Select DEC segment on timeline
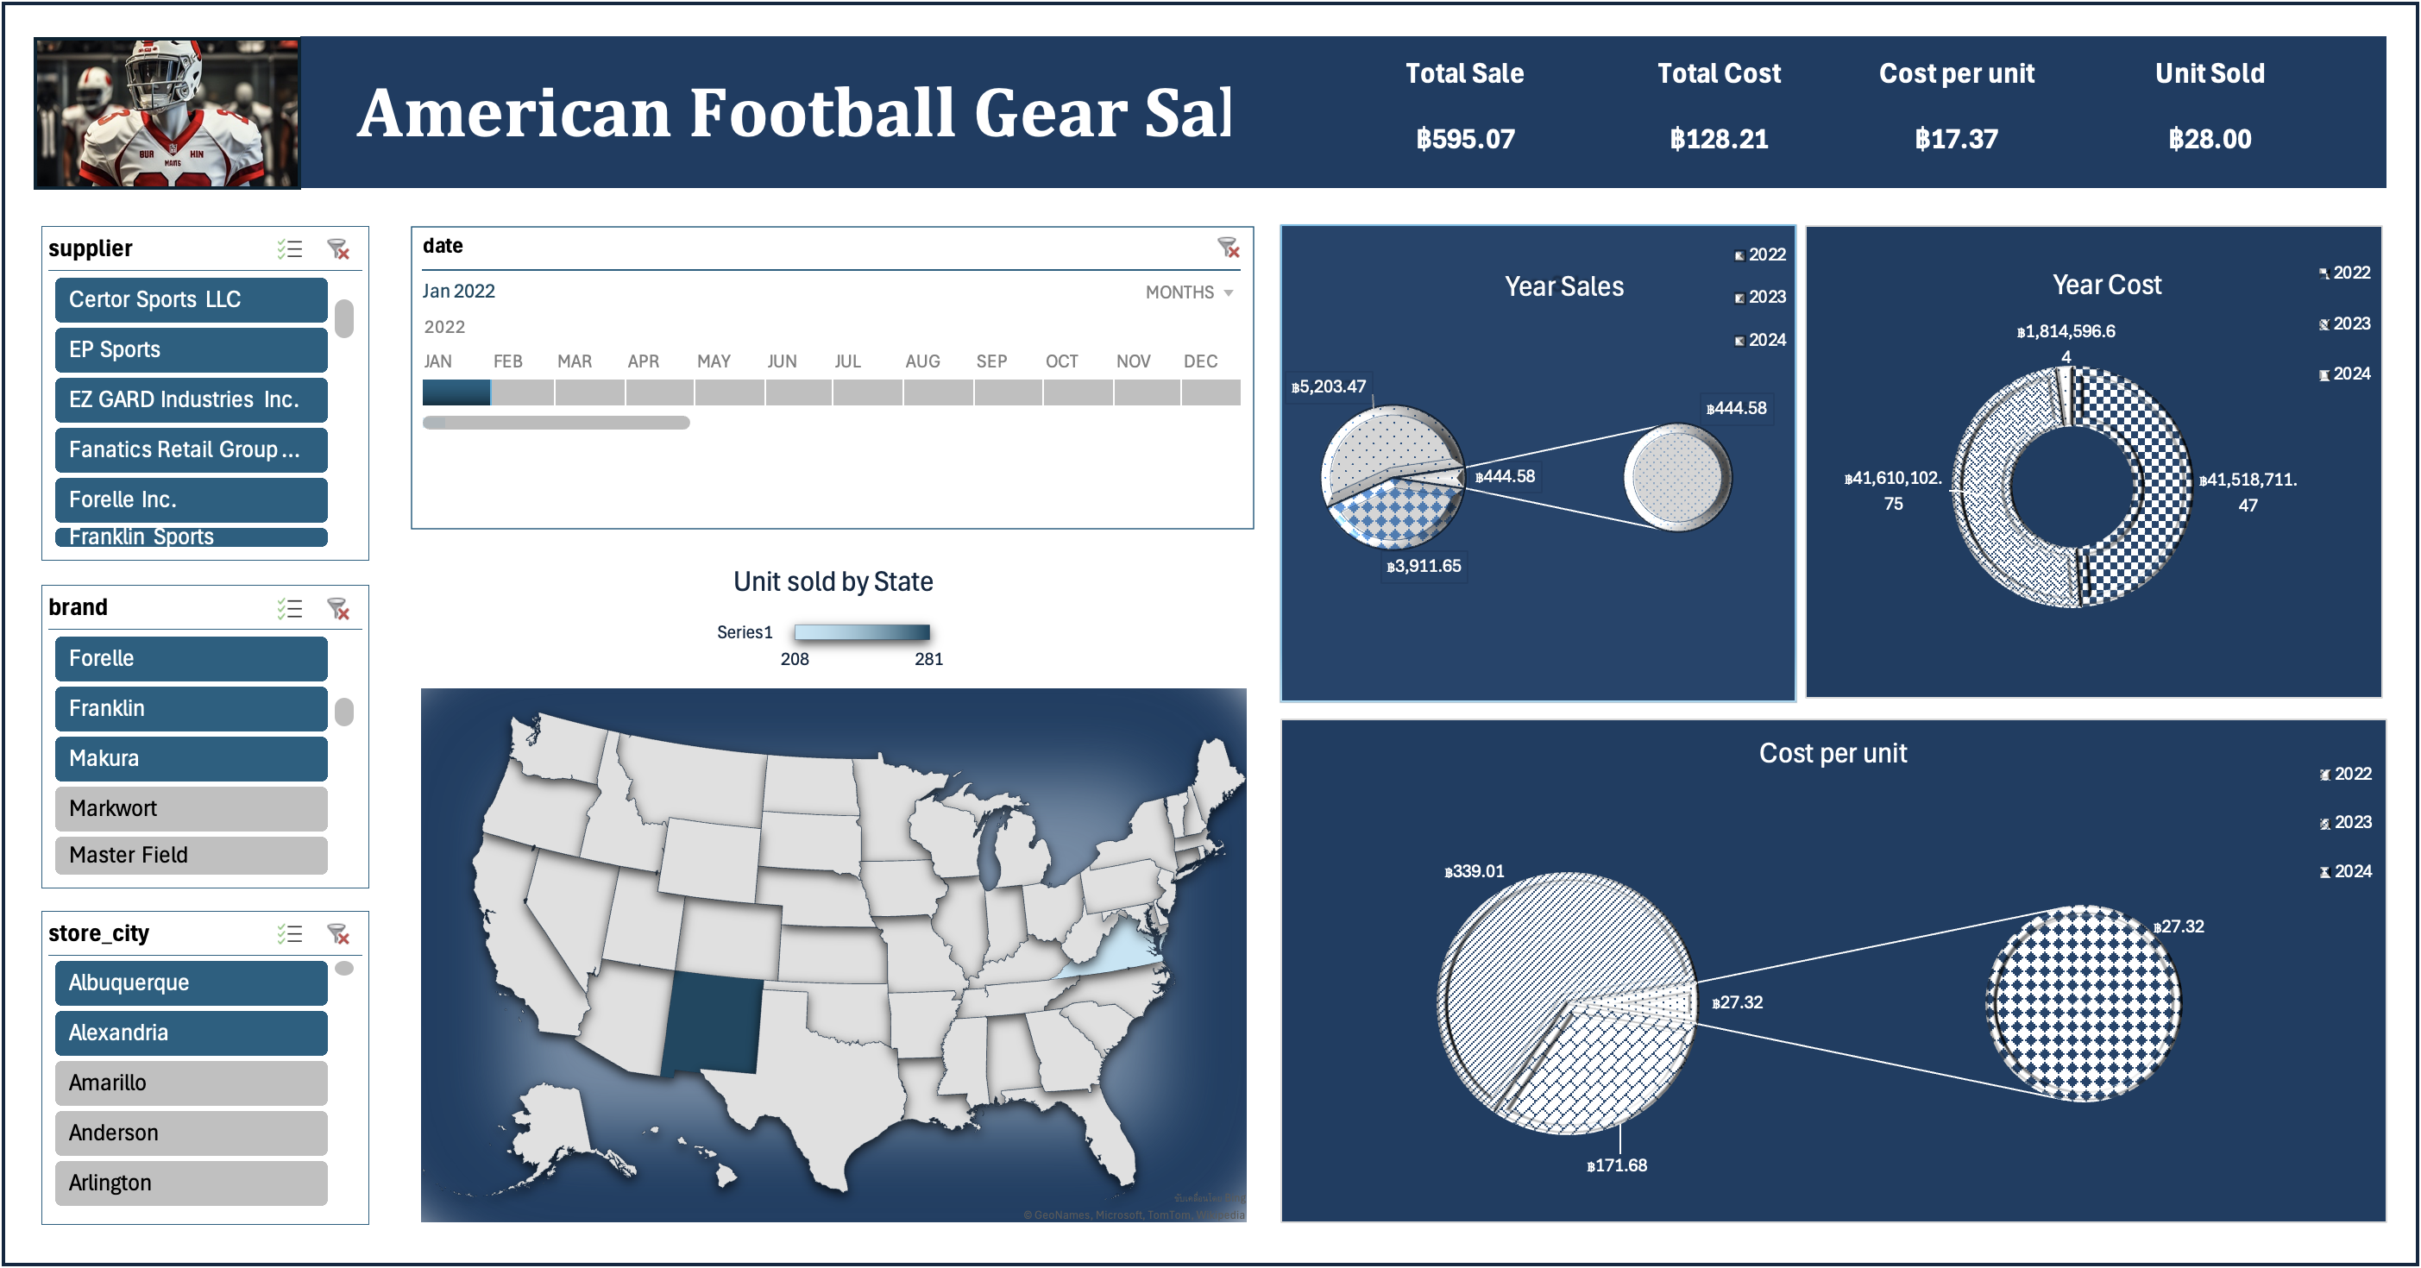Screen dimensions: 2421x1268 pyautogui.click(x=1210, y=392)
